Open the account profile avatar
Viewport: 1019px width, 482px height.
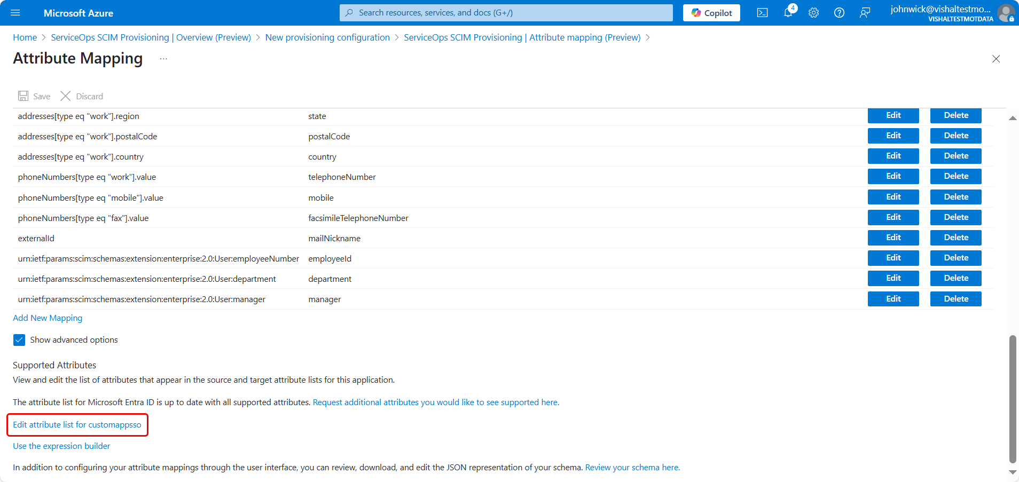pos(1006,13)
